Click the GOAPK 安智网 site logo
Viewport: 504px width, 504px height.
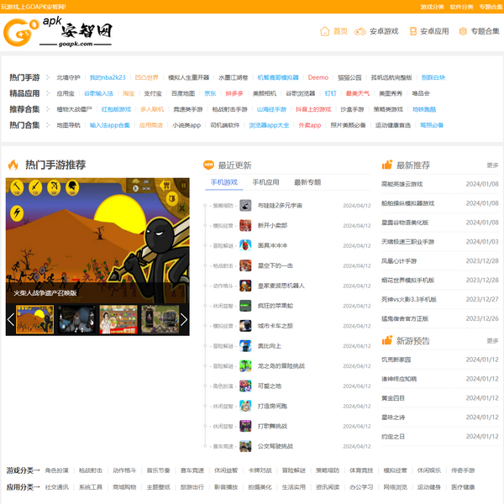(57, 34)
